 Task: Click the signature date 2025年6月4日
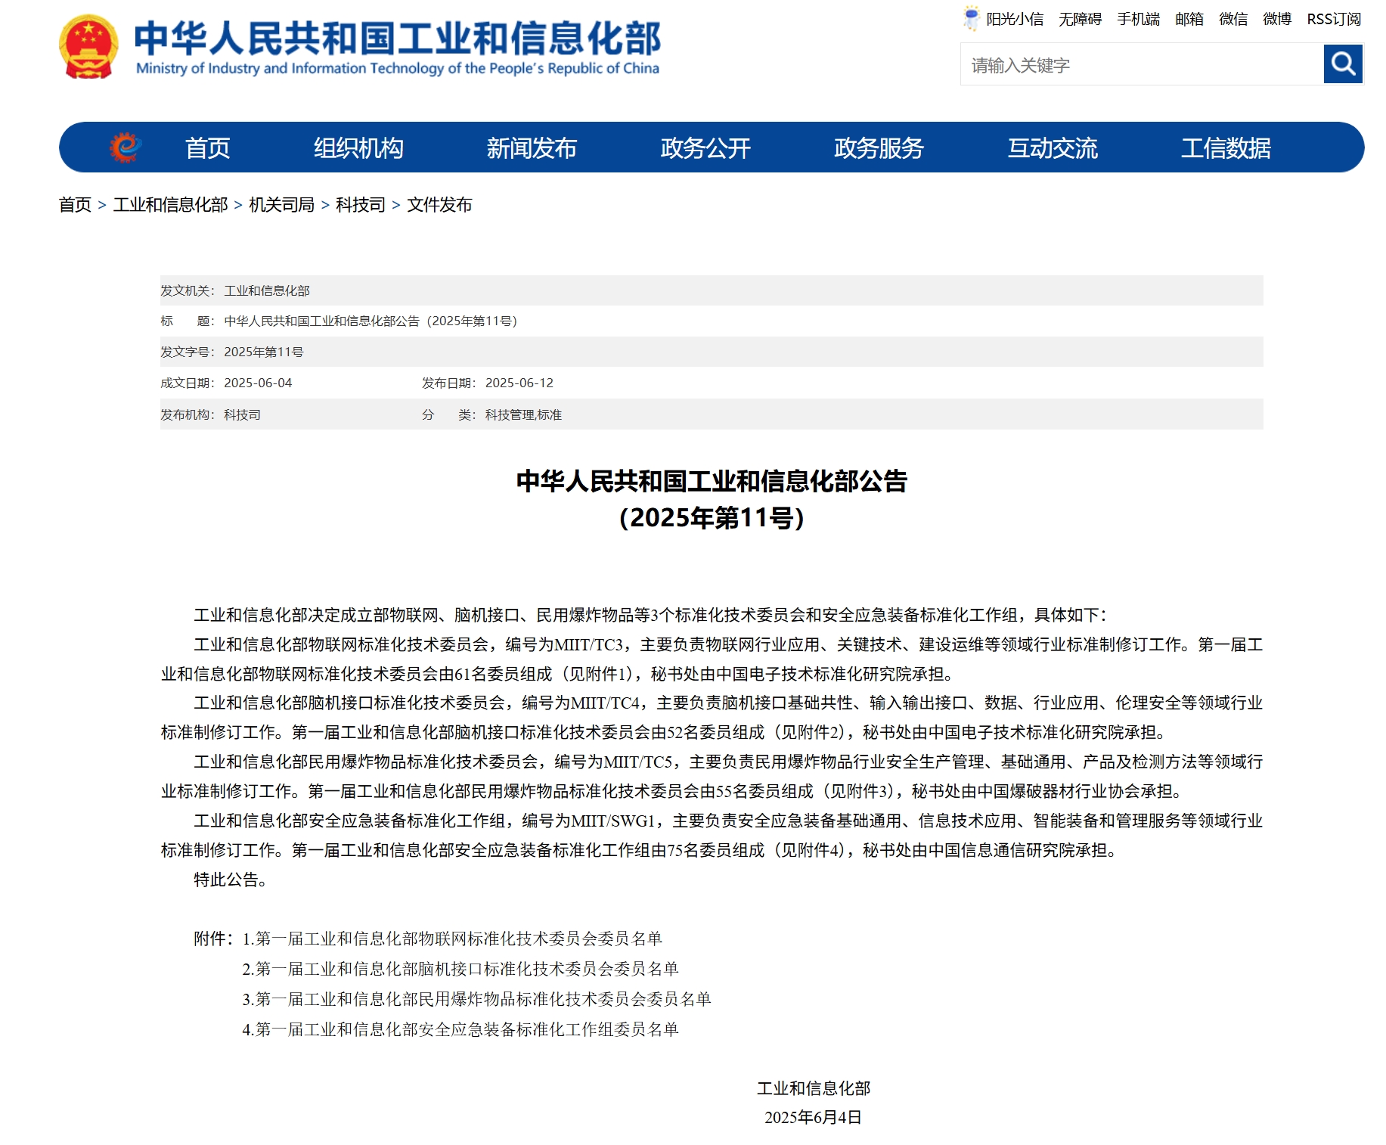coord(813,1118)
